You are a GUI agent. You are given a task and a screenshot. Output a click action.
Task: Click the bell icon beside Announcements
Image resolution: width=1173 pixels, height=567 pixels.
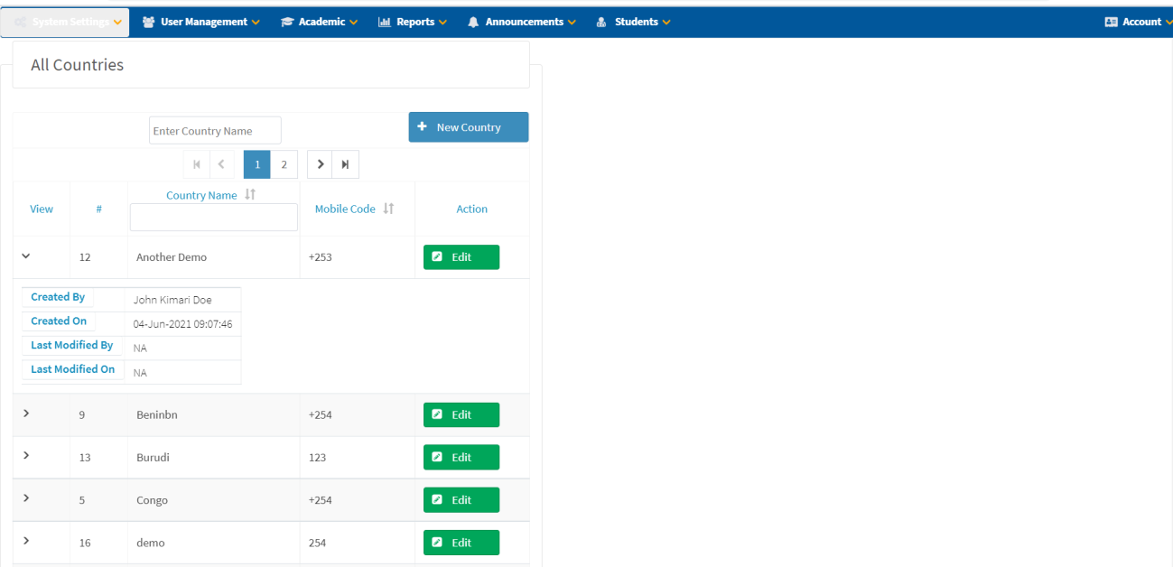473,22
